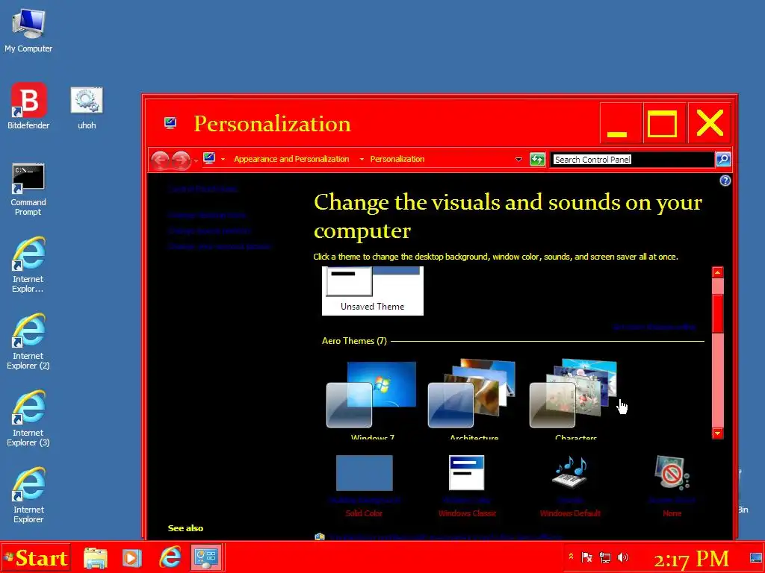Screen dimensions: 765x573
Task: Open the address bar history dropdown
Action: (x=518, y=160)
